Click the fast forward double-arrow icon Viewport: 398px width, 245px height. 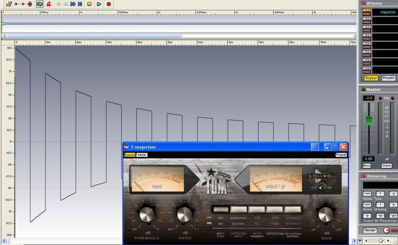73,4
